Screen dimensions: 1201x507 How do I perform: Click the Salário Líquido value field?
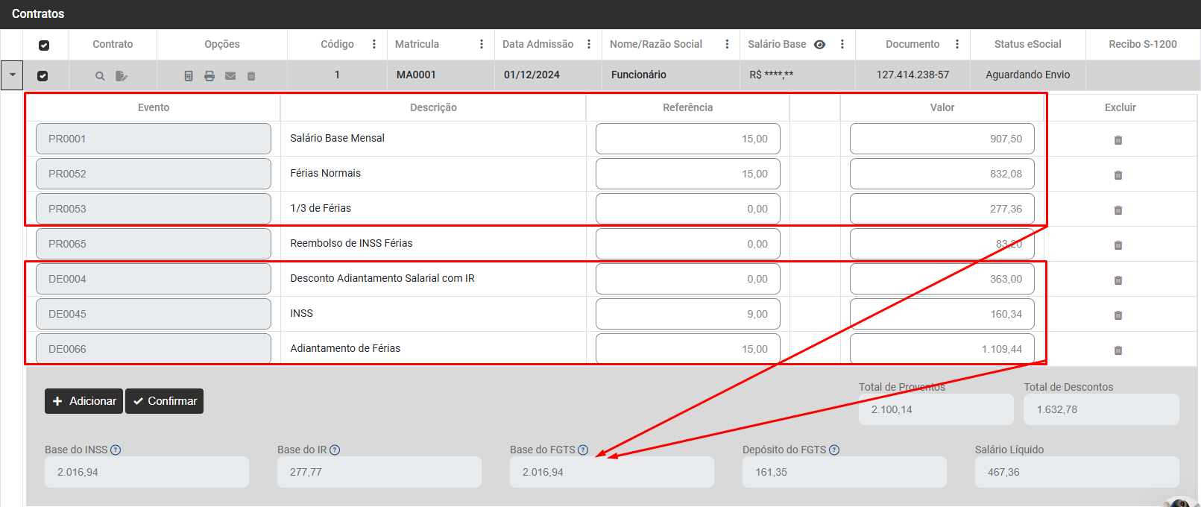[x=1077, y=472]
